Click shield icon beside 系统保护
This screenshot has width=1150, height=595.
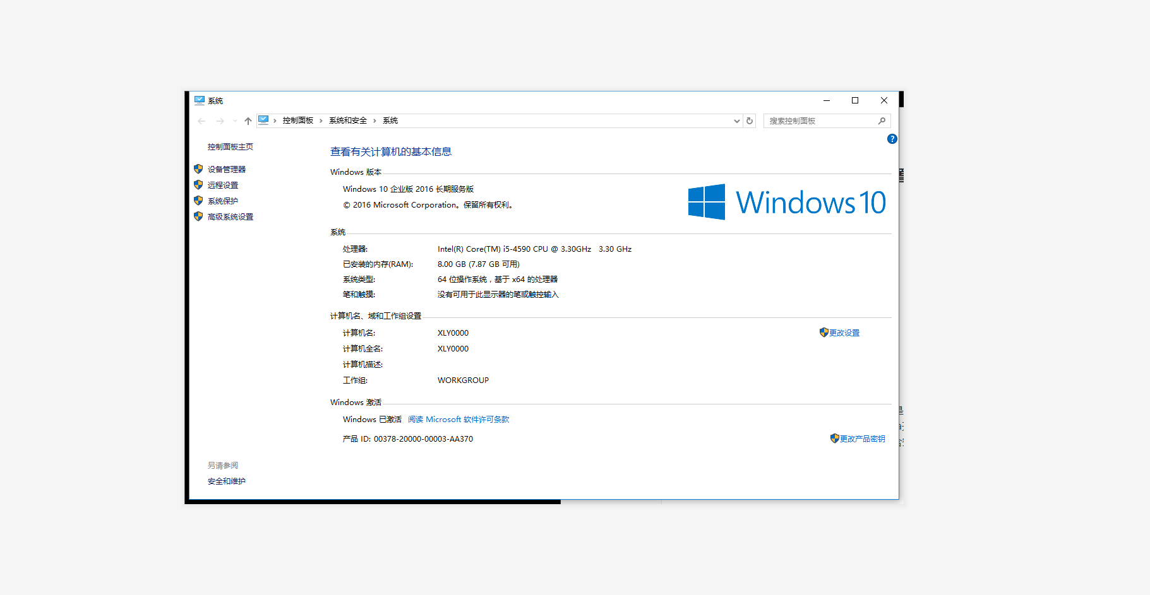click(x=198, y=201)
